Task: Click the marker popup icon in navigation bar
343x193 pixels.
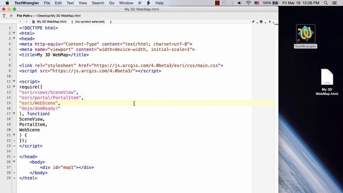Action: tap(262, 21)
